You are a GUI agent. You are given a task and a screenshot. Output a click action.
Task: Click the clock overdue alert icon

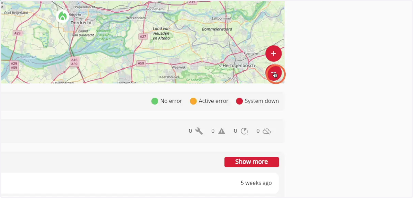(244, 131)
